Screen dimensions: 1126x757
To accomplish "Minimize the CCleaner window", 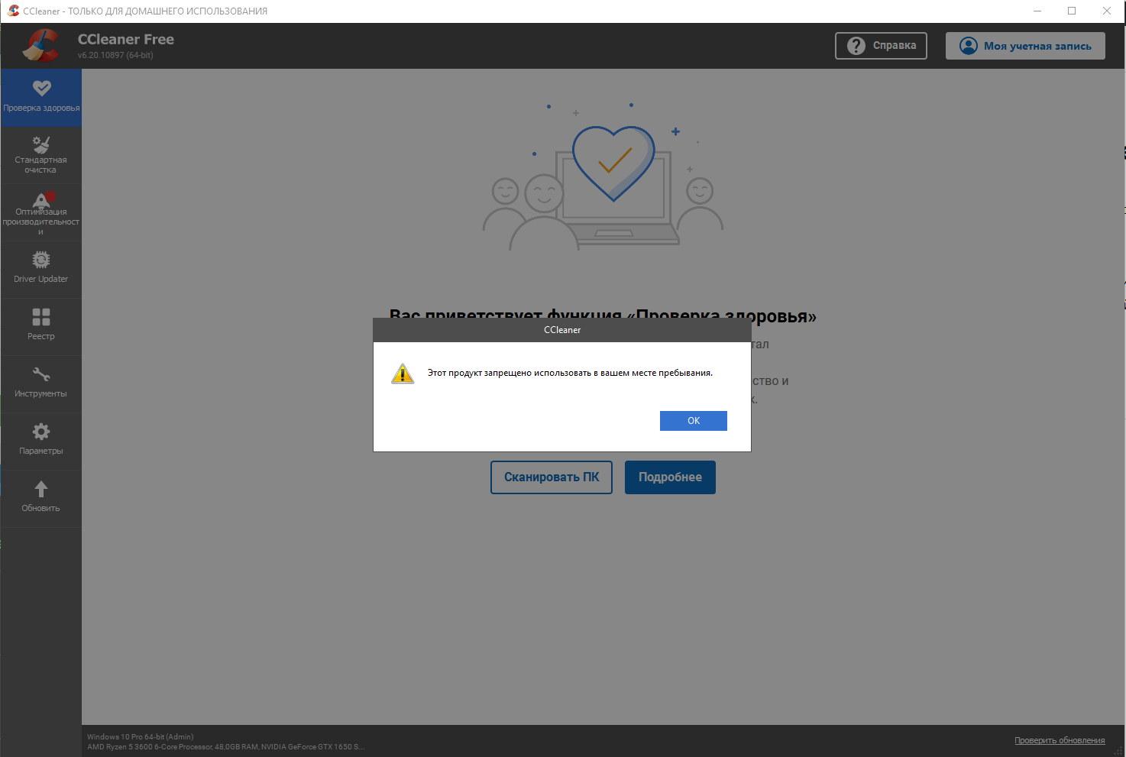I will (1037, 11).
